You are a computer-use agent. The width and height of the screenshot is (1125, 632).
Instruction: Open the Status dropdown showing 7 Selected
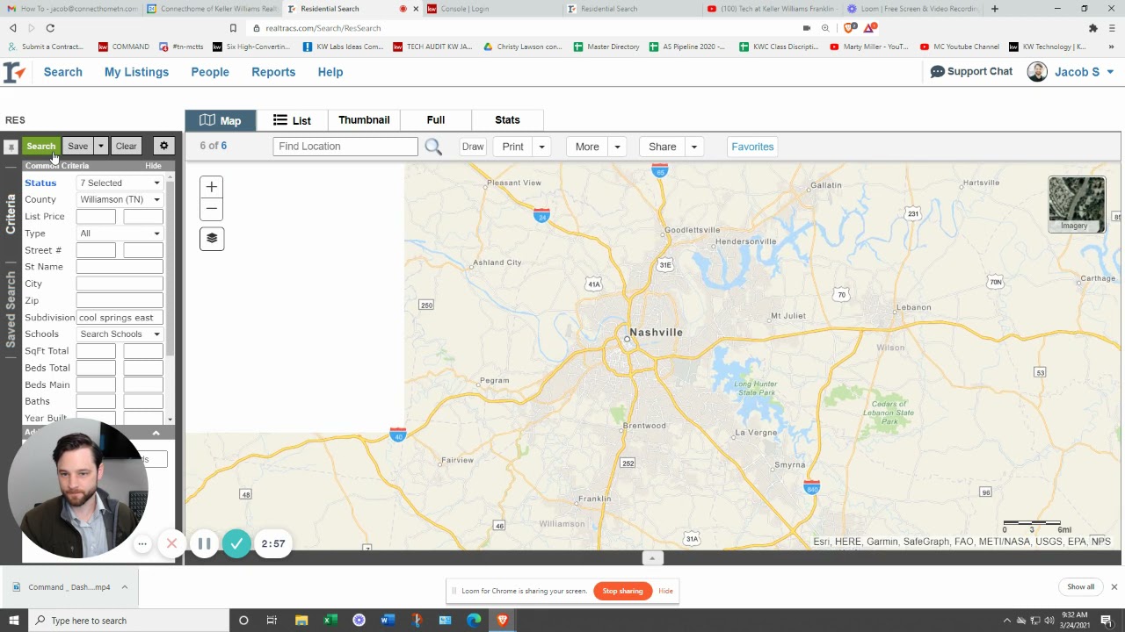pos(120,183)
